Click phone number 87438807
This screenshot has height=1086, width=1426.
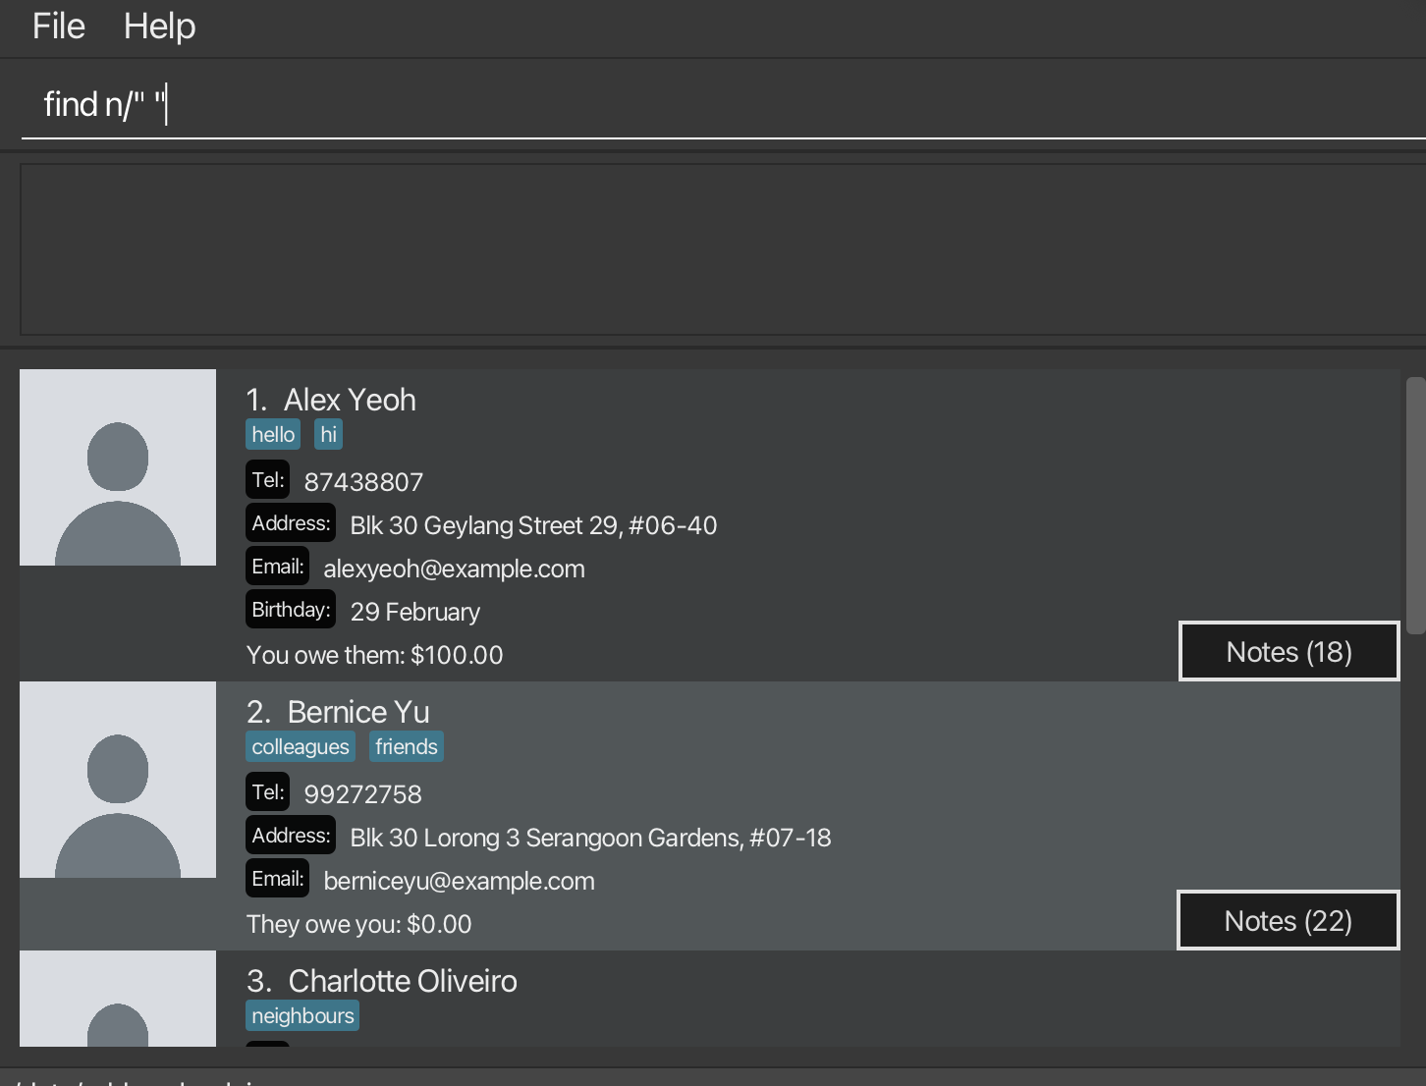pos(363,482)
